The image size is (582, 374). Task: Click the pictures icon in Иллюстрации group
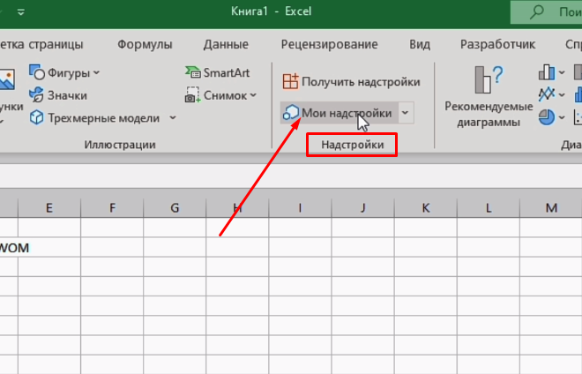point(7,79)
